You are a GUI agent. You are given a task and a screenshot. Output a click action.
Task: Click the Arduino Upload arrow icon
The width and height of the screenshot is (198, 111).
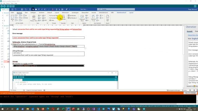[x=4, y=6]
